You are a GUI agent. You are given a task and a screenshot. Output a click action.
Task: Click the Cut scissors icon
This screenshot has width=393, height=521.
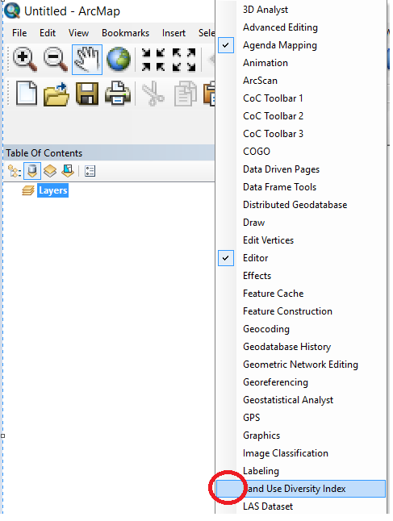[153, 94]
